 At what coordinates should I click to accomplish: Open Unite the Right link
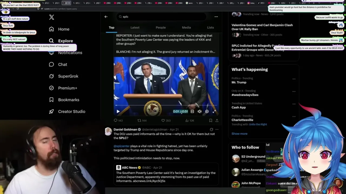tap(258, 124)
